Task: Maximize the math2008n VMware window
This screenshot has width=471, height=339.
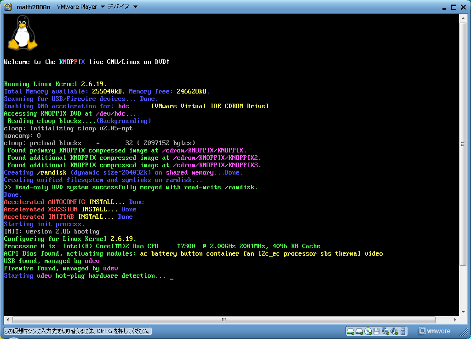Action: tap(454, 7)
